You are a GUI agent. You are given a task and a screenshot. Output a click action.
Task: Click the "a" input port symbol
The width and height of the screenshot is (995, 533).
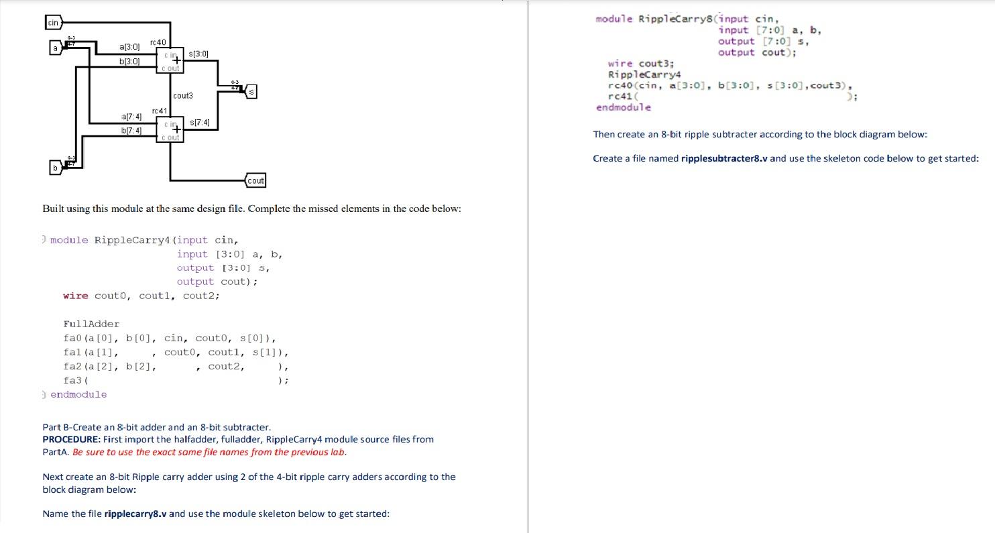click(55, 47)
